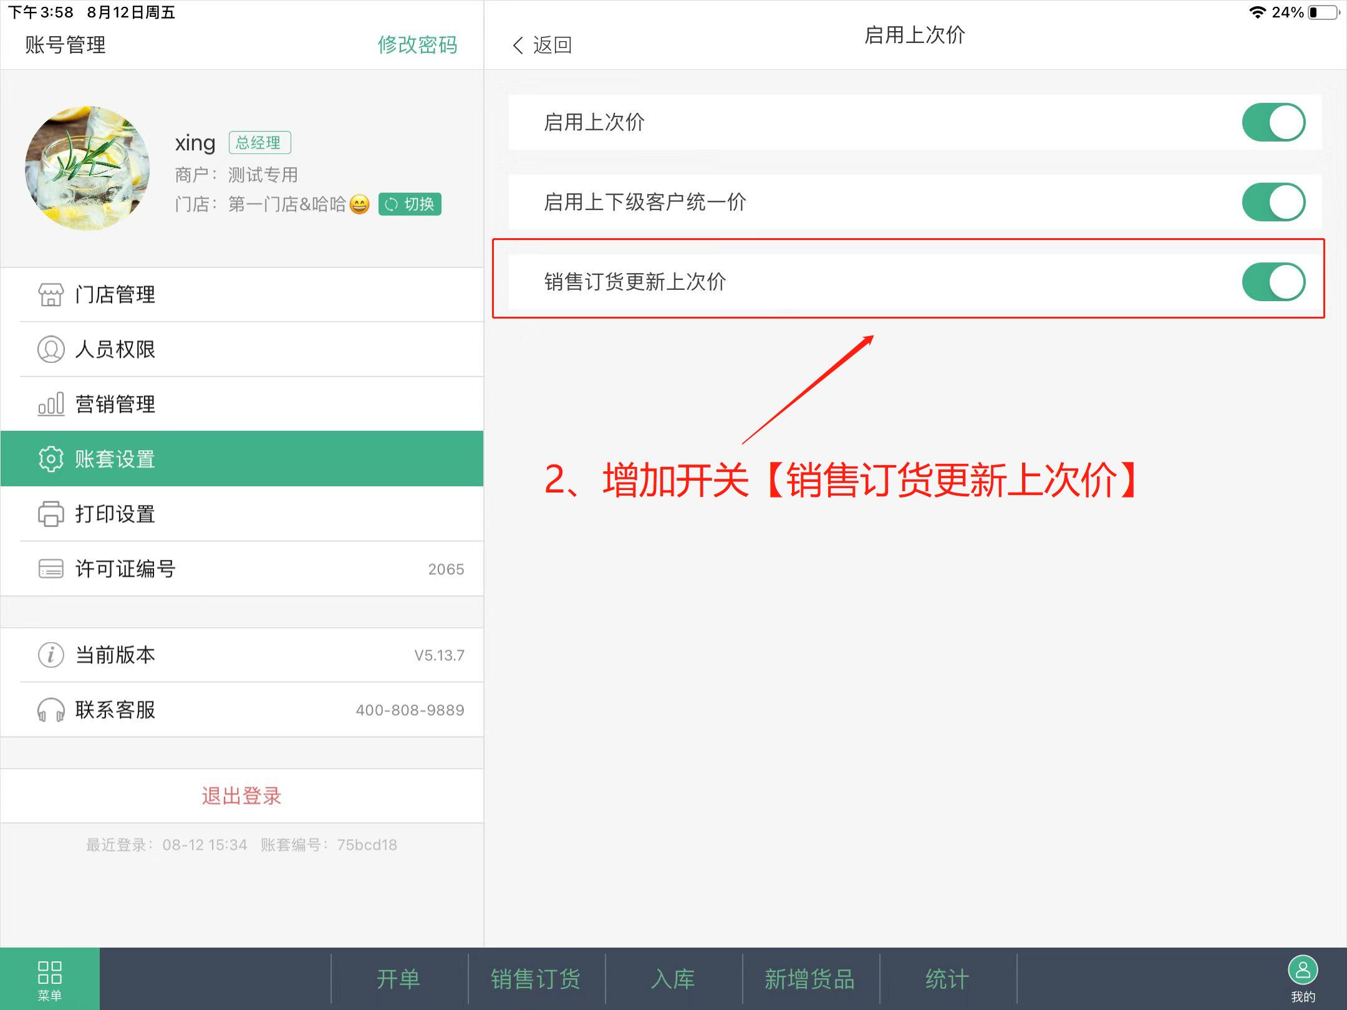
Task: Tap the 总经理 role badge
Action: point(259,143)
